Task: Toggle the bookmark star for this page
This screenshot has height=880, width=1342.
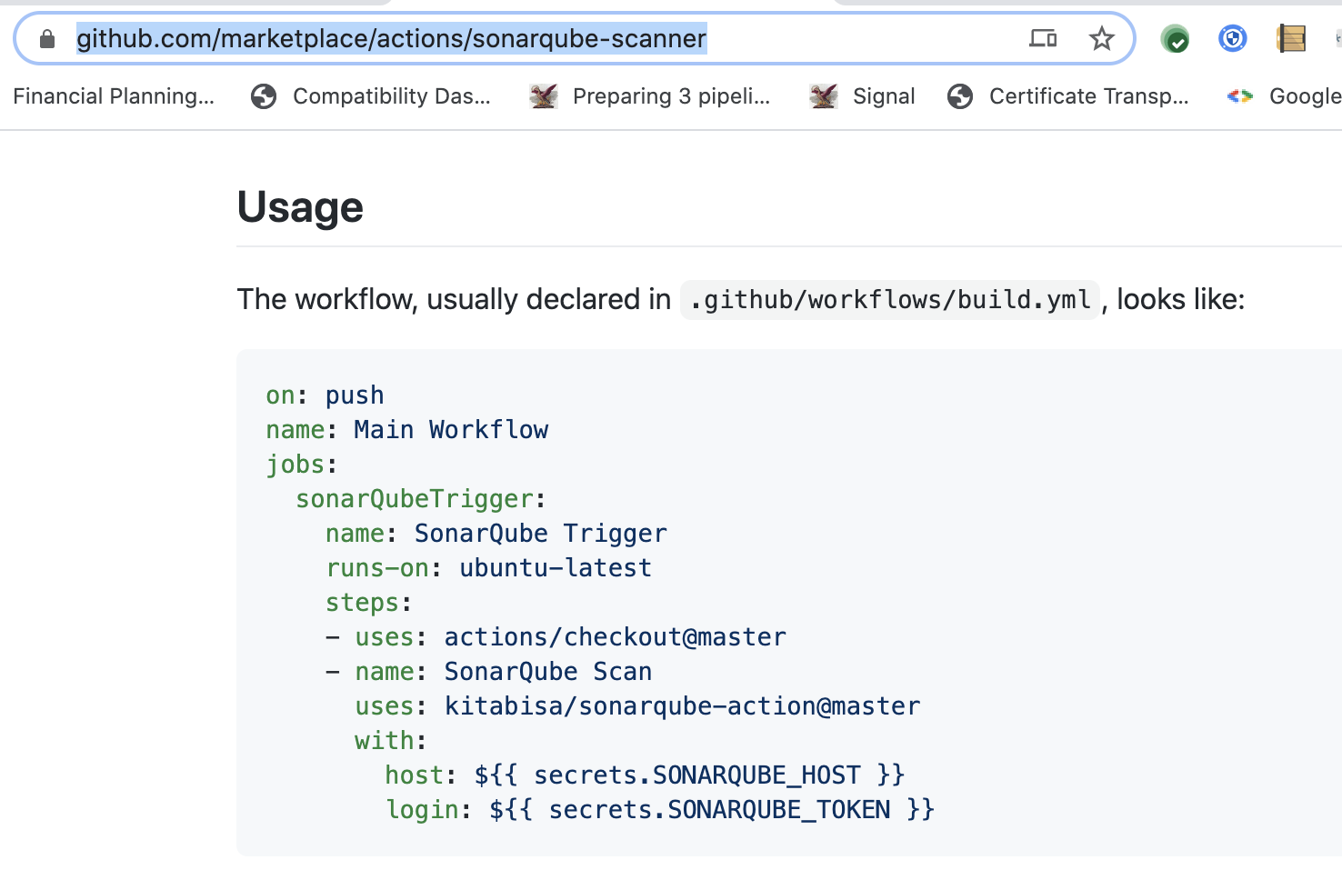Action: [1101, 38]
